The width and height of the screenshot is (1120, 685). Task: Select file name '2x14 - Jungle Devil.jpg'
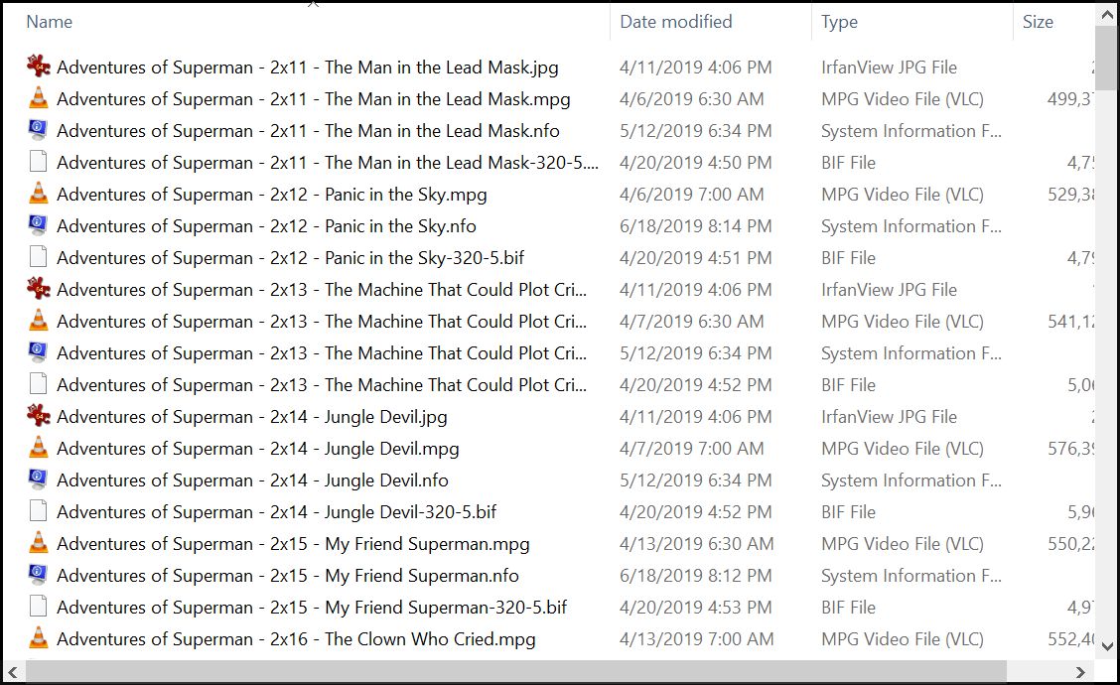(x=252, y=416)
